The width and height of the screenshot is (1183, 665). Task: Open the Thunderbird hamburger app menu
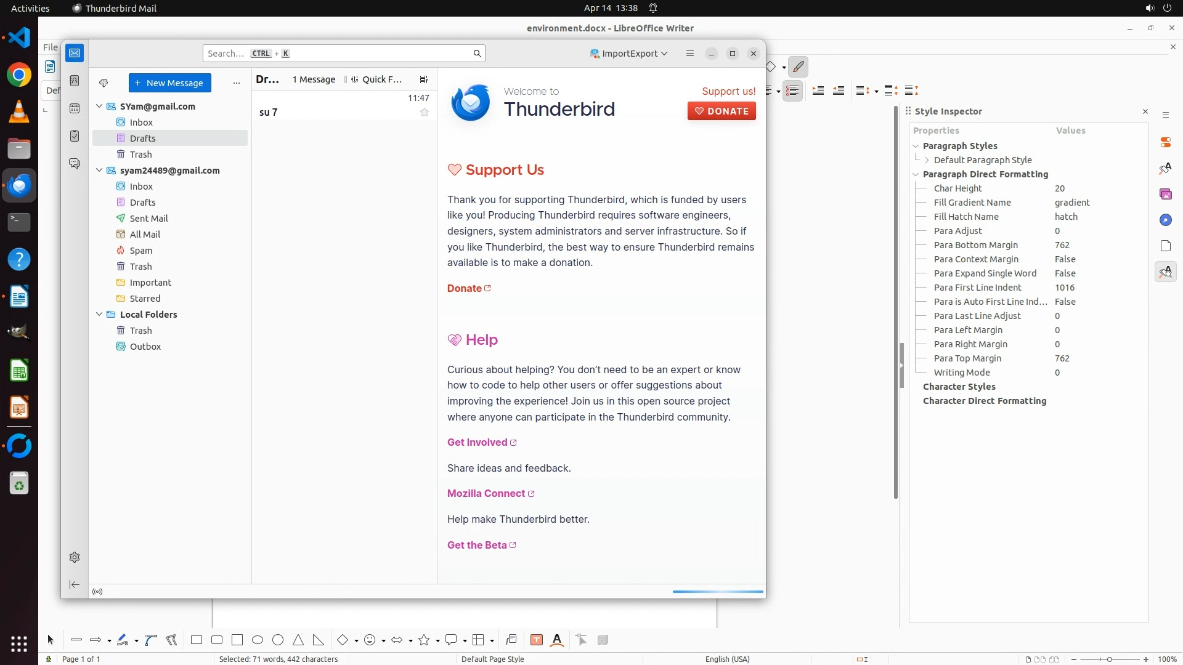pyautogui.click(x=690, y=54)
